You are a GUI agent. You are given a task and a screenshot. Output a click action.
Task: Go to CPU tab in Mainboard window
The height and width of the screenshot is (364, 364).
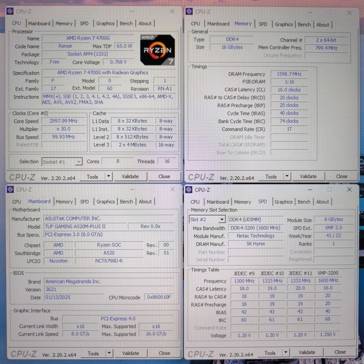click(17, 202)
